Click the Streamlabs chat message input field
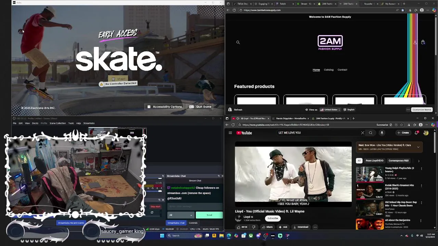Viewport: 438px width, 246px height. click(195, 206)
